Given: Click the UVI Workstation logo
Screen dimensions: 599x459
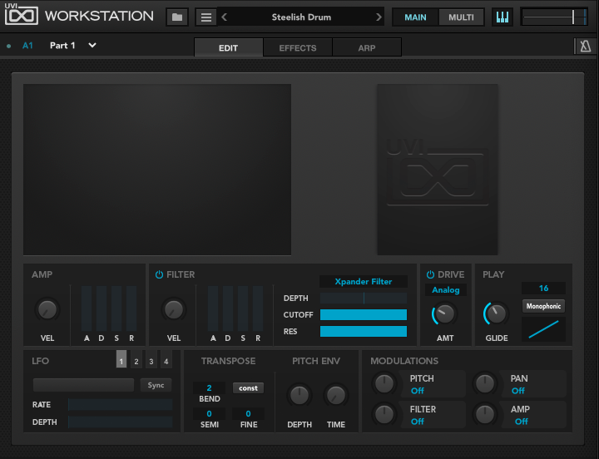Looking at the screenshot, I should (79, 14).
